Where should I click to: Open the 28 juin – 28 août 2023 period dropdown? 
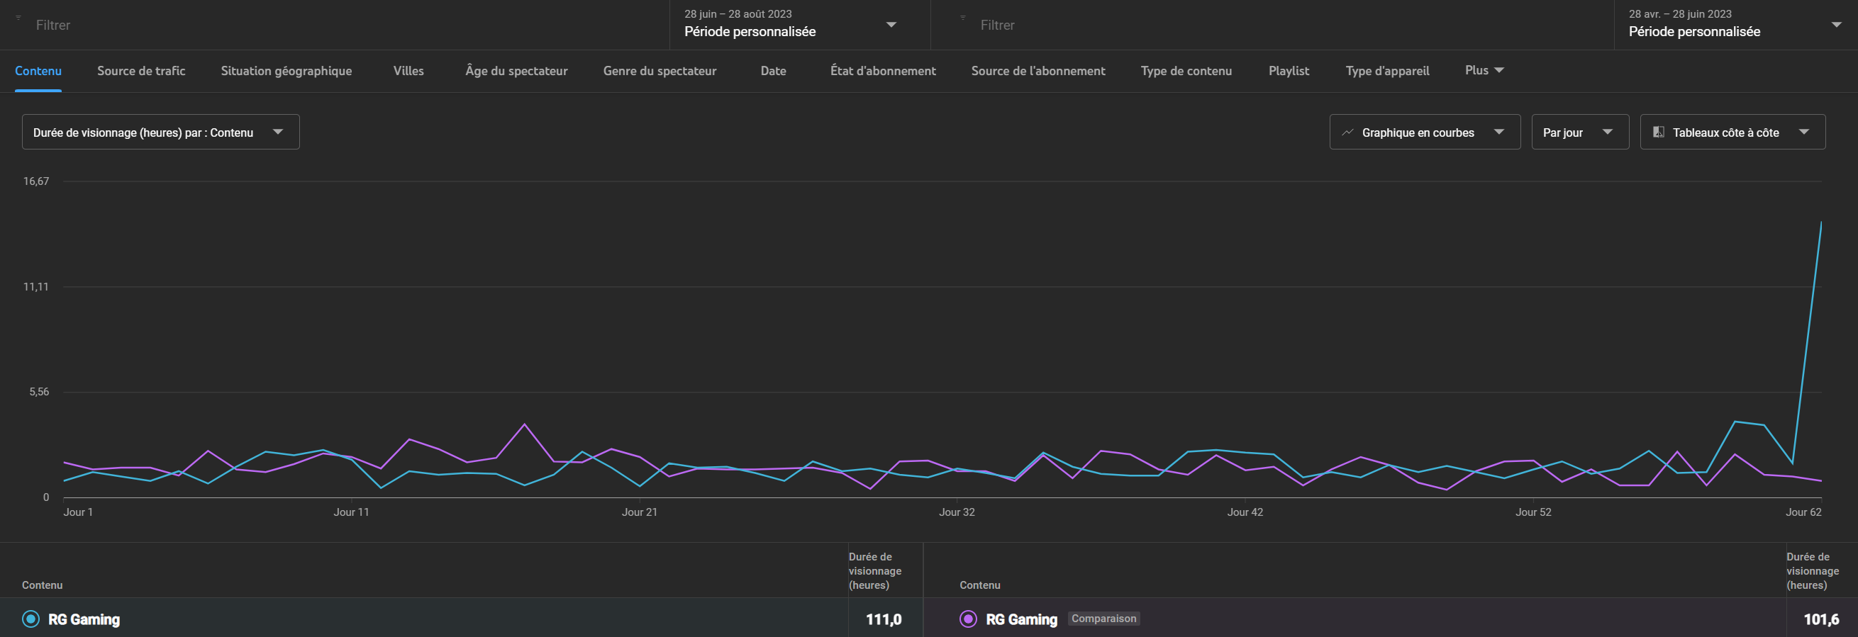(800, 25)
